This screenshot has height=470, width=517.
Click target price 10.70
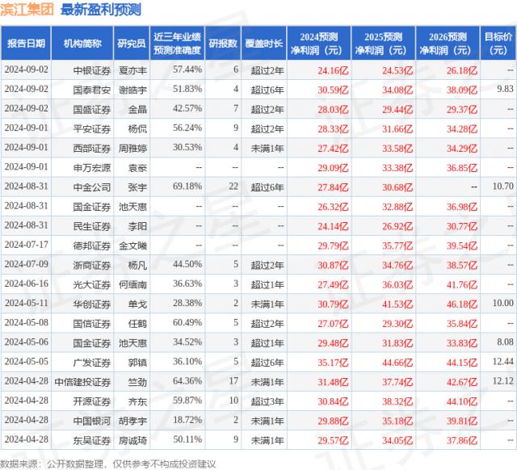click(503, 186)
